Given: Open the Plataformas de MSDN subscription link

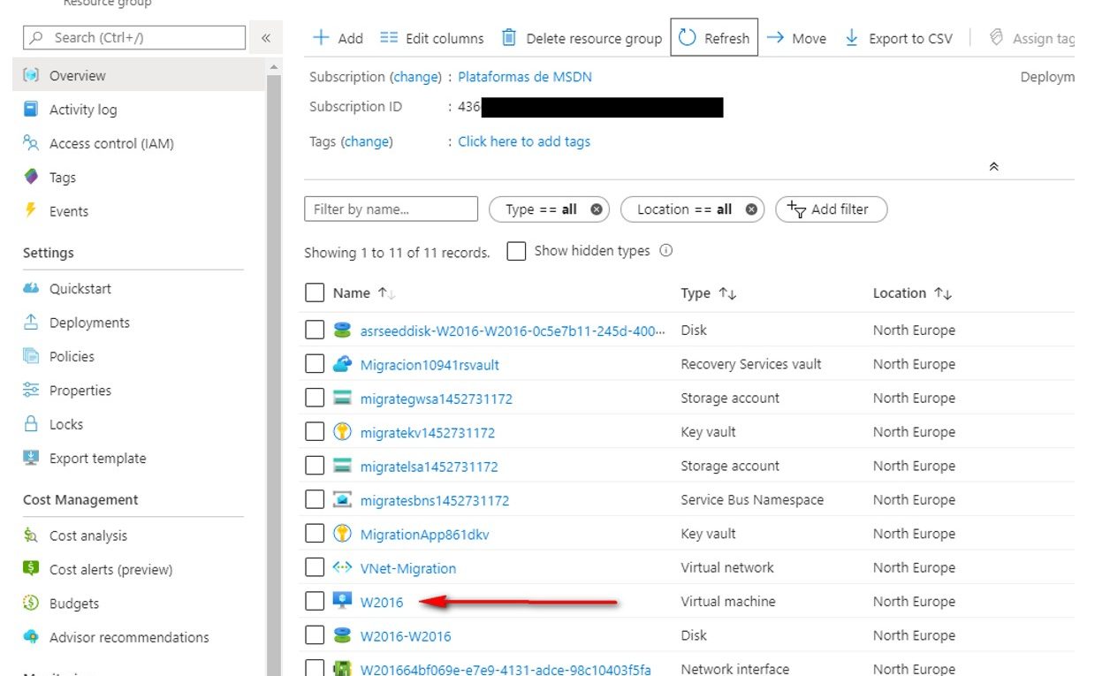Looking at the screenshot, I should coord(525,77).
